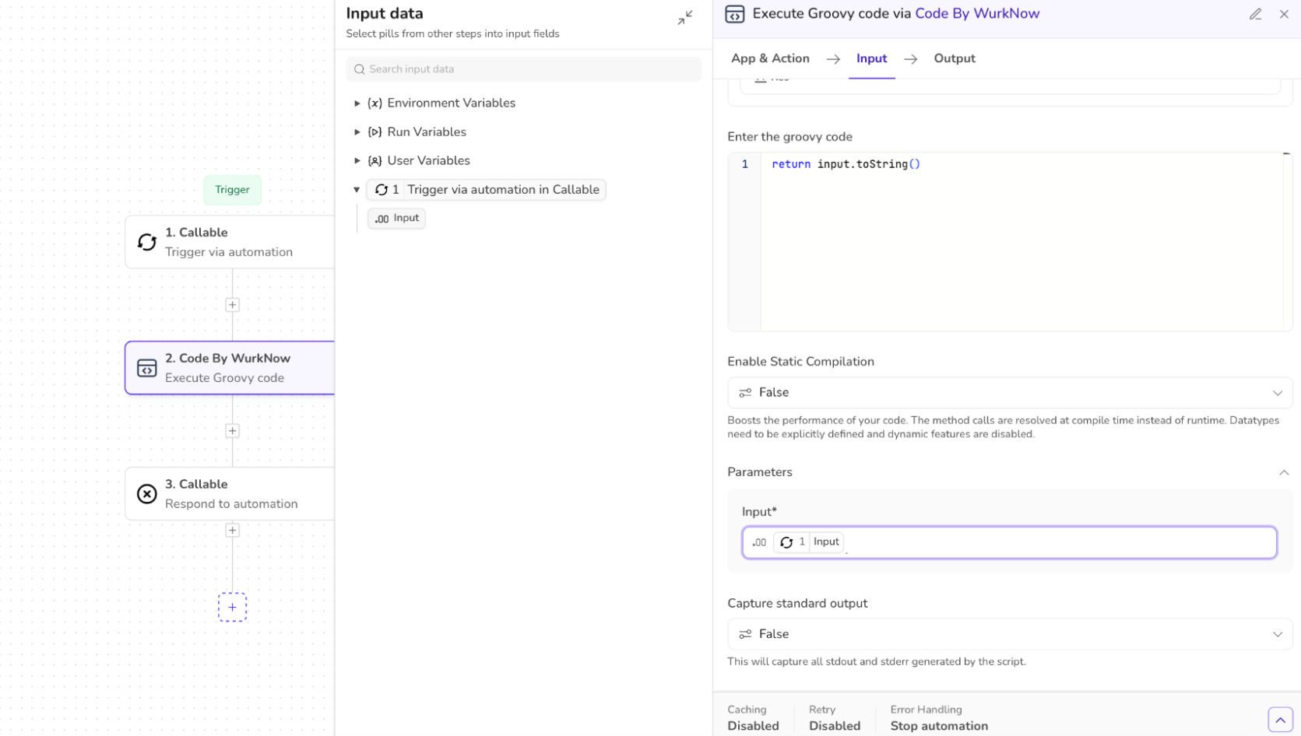
Task: Open the Code By WurkNow link
Action: coord(977,14)
